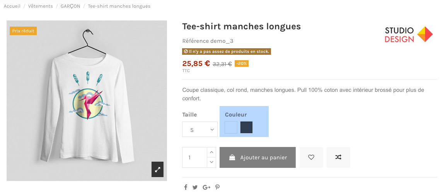Add product to wishlist heart icon
The image size is (443, 196).
pyautogui.click(x=311, y=157)
